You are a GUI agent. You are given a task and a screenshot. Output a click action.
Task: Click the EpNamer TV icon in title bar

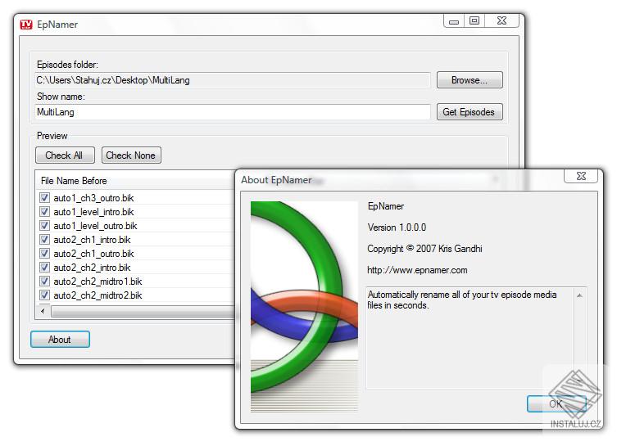tap(26, 25)
